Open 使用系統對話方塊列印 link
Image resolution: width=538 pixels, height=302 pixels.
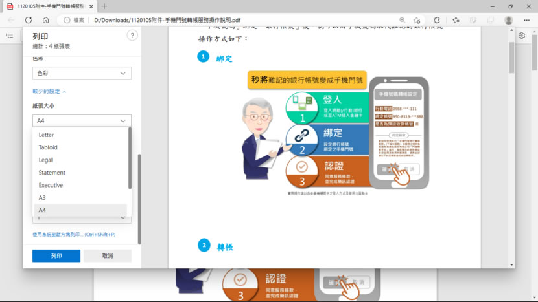pyautogui.click(x=73, y=234)
